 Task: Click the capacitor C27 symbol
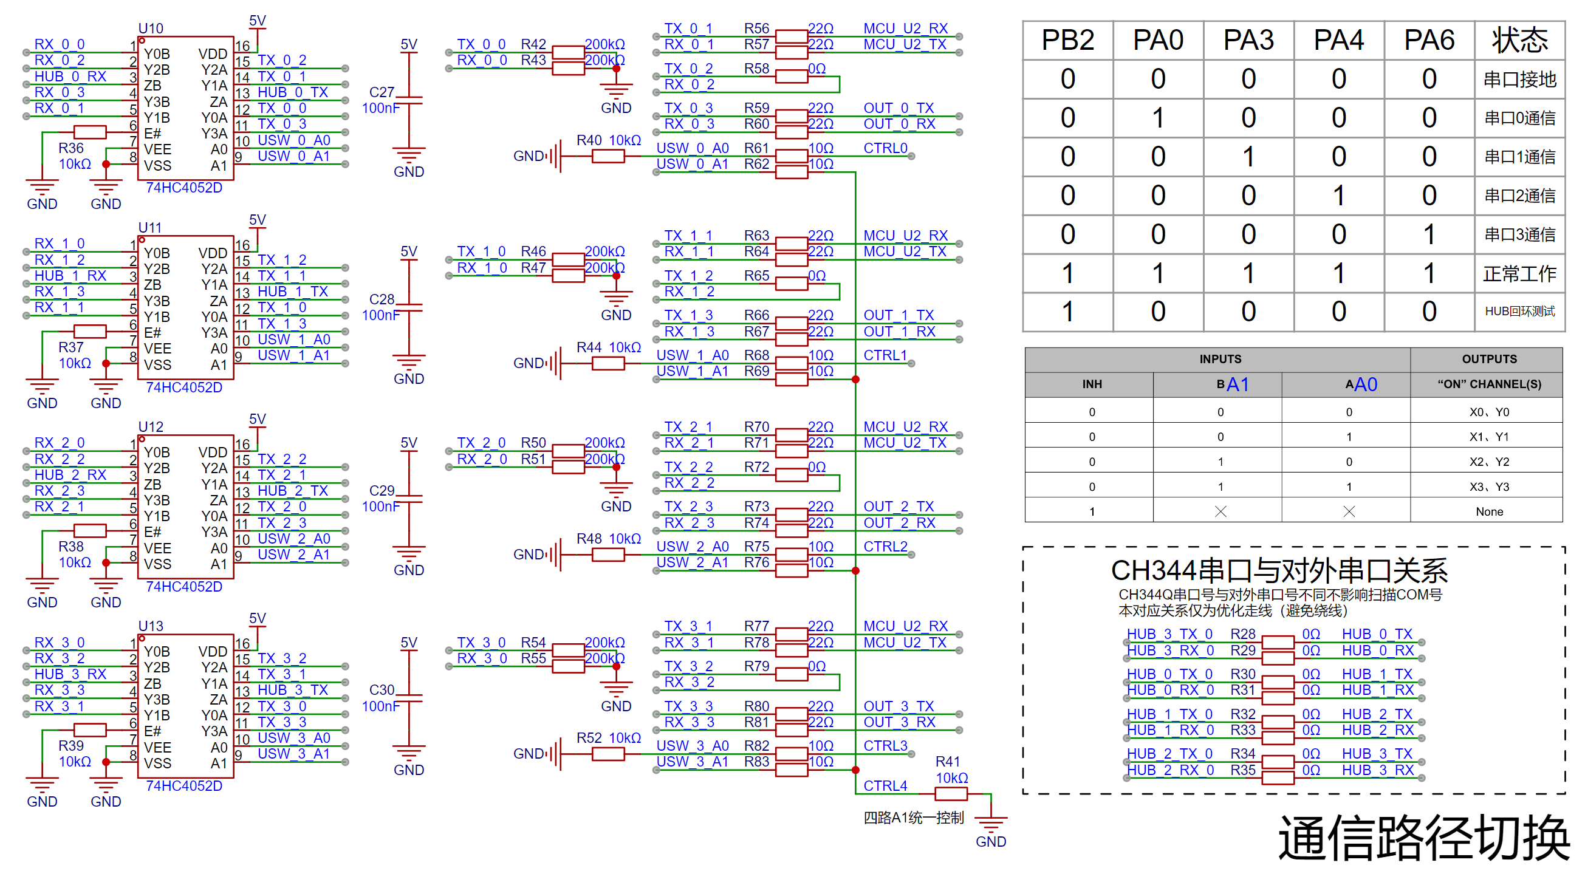(409, 100)
